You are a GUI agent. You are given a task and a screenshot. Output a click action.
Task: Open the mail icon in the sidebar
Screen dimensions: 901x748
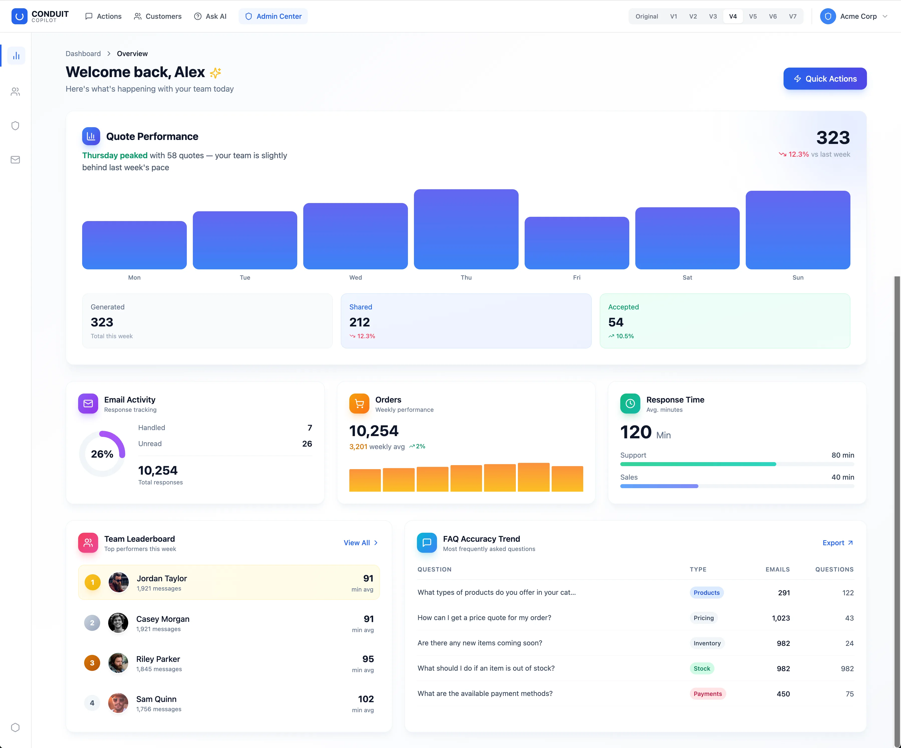(x=16, y=159)
